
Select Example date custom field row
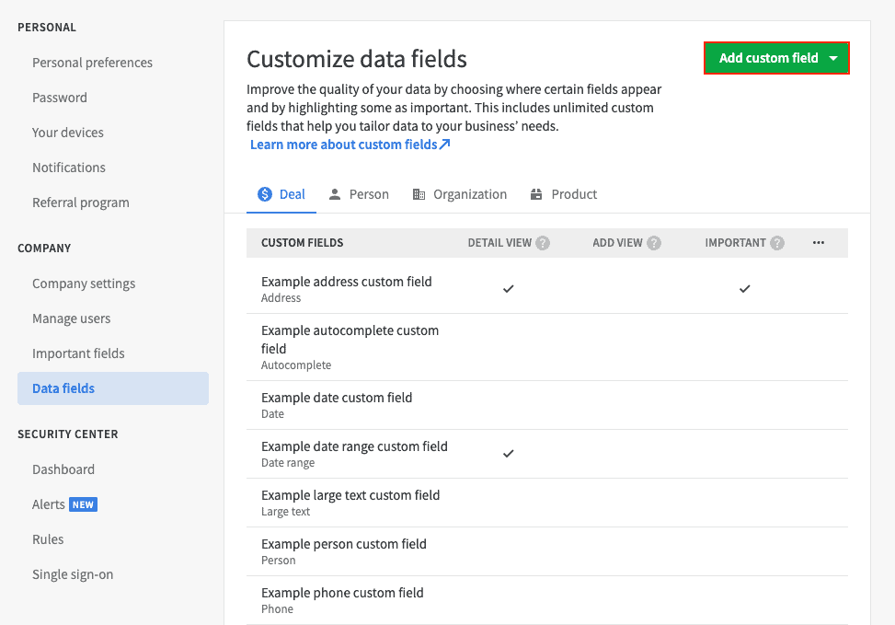pyautogui.click(x=546, y=405)
